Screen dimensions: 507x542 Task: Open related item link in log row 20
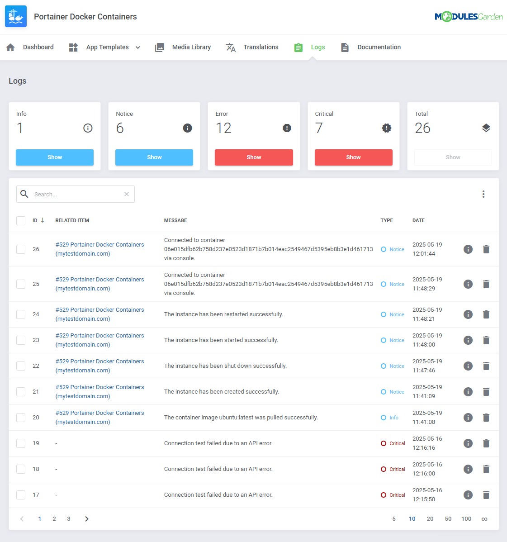(100, 418)
